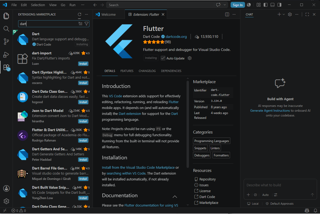Open Run and Debug view
This screenshot has width=320, height=214.
point(6,55)
